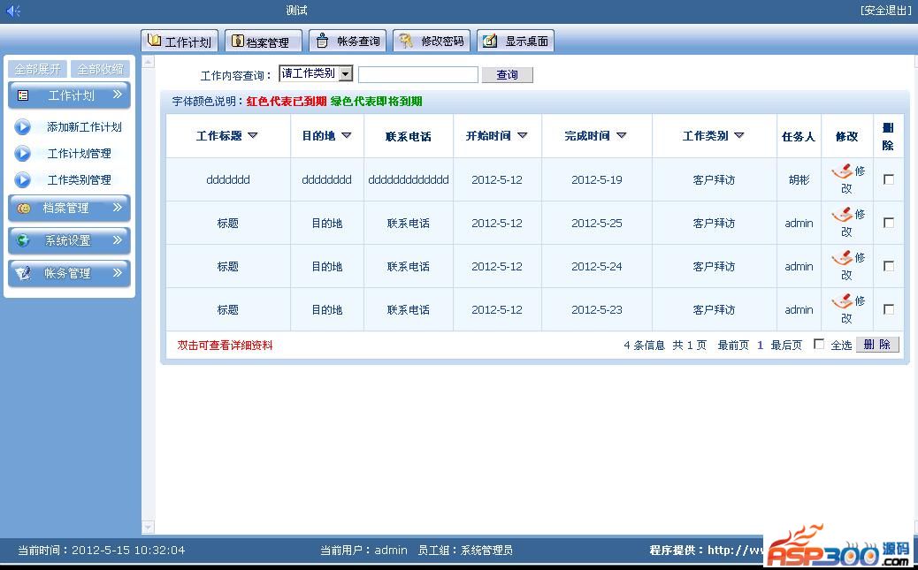Click the 胡彬 assignee cell
The width and height of the screenshot is (918, 570).
click(799, 179)
